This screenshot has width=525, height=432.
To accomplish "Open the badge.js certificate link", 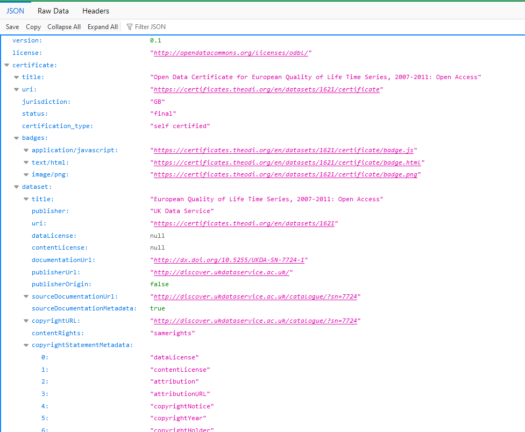I will pos(283,150).
